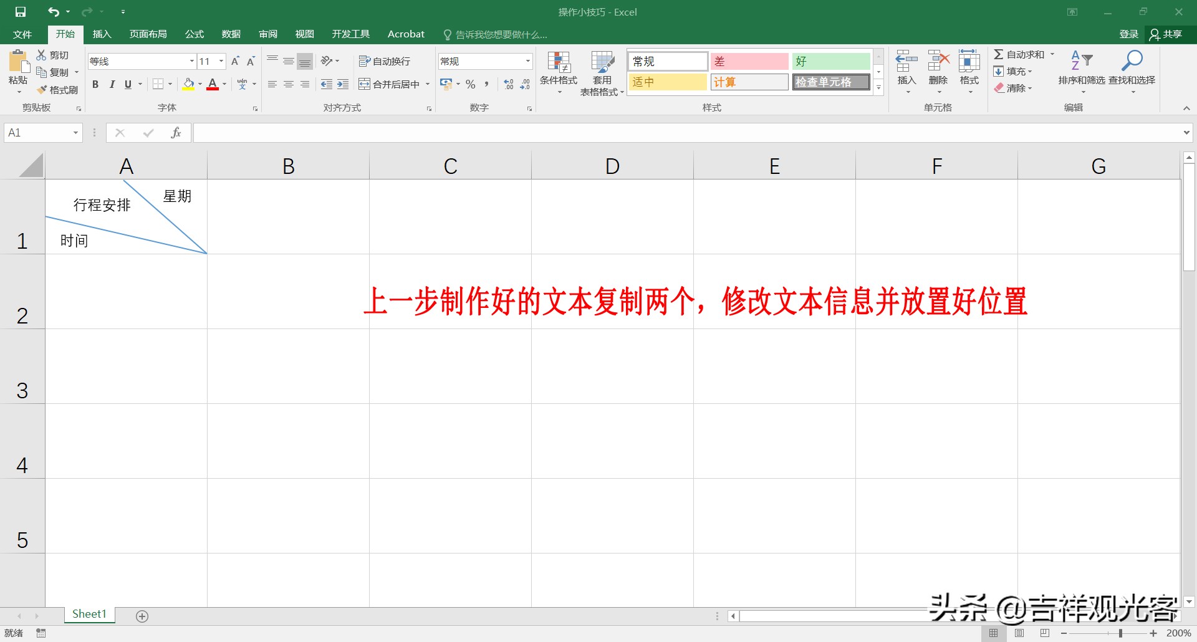Open the 自动求和 (AutoSum) tool

click(x=1022, y=54)
